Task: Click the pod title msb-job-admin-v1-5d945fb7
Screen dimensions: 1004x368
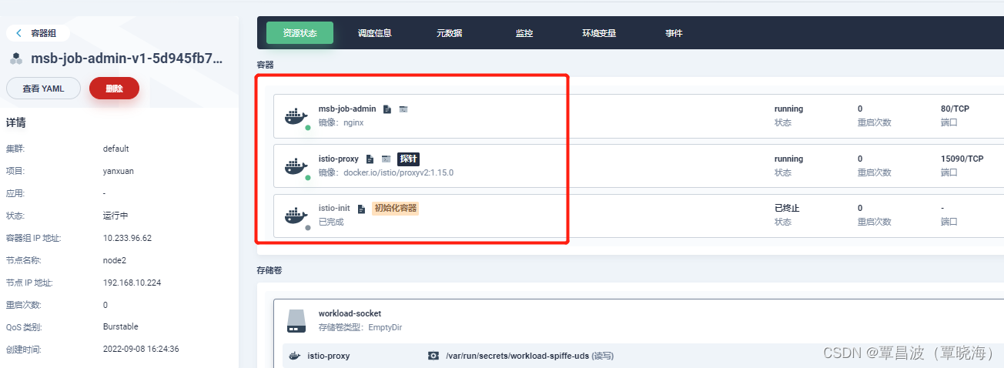Action: point(127,59)
